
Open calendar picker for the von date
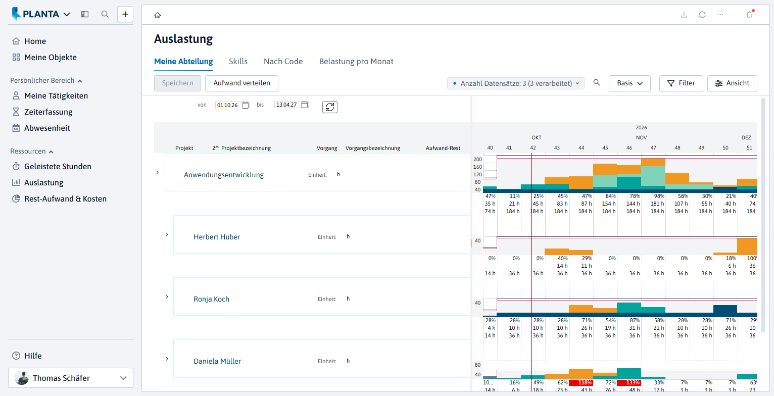pos(246,105)
